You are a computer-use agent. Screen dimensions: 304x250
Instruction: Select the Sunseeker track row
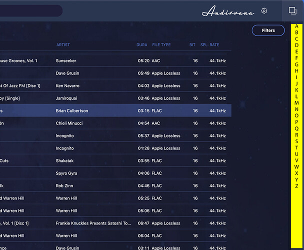(x=113, y=60)
